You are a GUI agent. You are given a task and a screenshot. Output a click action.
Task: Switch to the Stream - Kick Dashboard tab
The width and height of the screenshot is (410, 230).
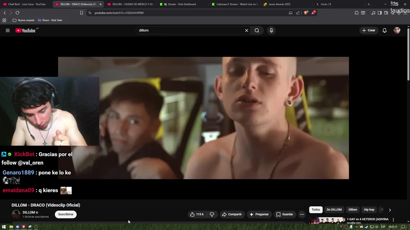click(183, 4)
